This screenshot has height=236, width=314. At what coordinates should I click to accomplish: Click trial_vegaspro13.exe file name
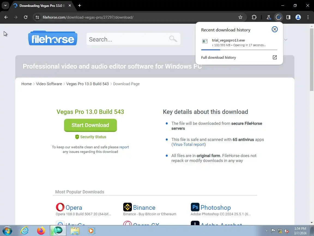click(x=228, y=40)
